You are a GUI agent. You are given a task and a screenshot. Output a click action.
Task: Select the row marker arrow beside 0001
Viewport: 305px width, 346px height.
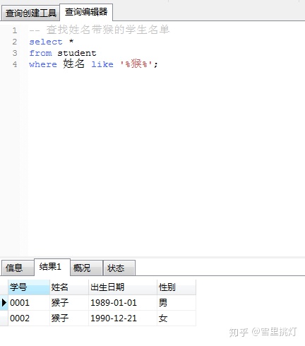4,302
